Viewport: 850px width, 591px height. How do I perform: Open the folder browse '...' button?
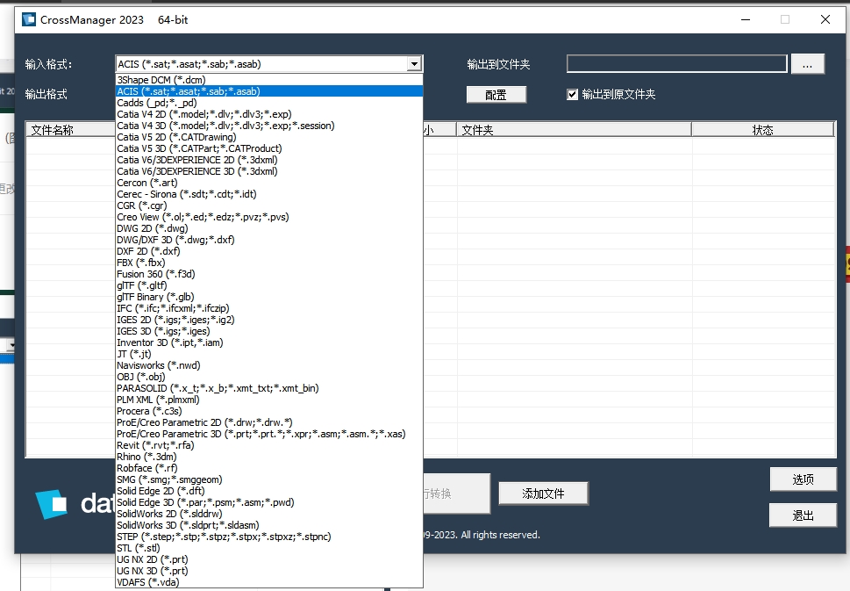[808, 64]
